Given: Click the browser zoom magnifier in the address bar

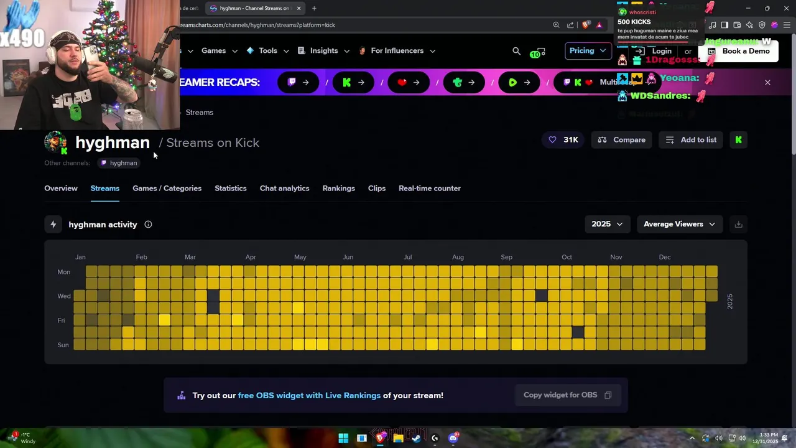Looking at the screenshot, I should [556, 25].
